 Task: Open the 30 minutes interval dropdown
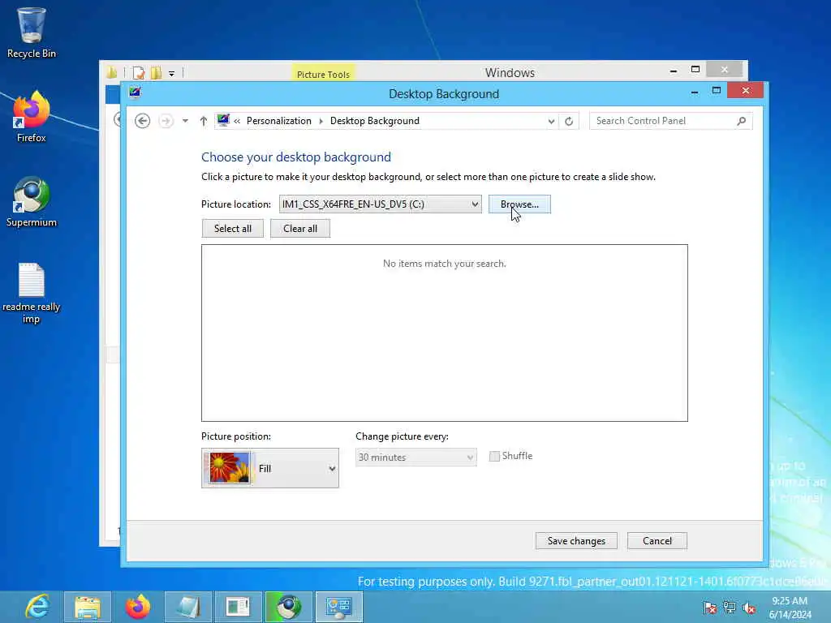coord(416,458)
